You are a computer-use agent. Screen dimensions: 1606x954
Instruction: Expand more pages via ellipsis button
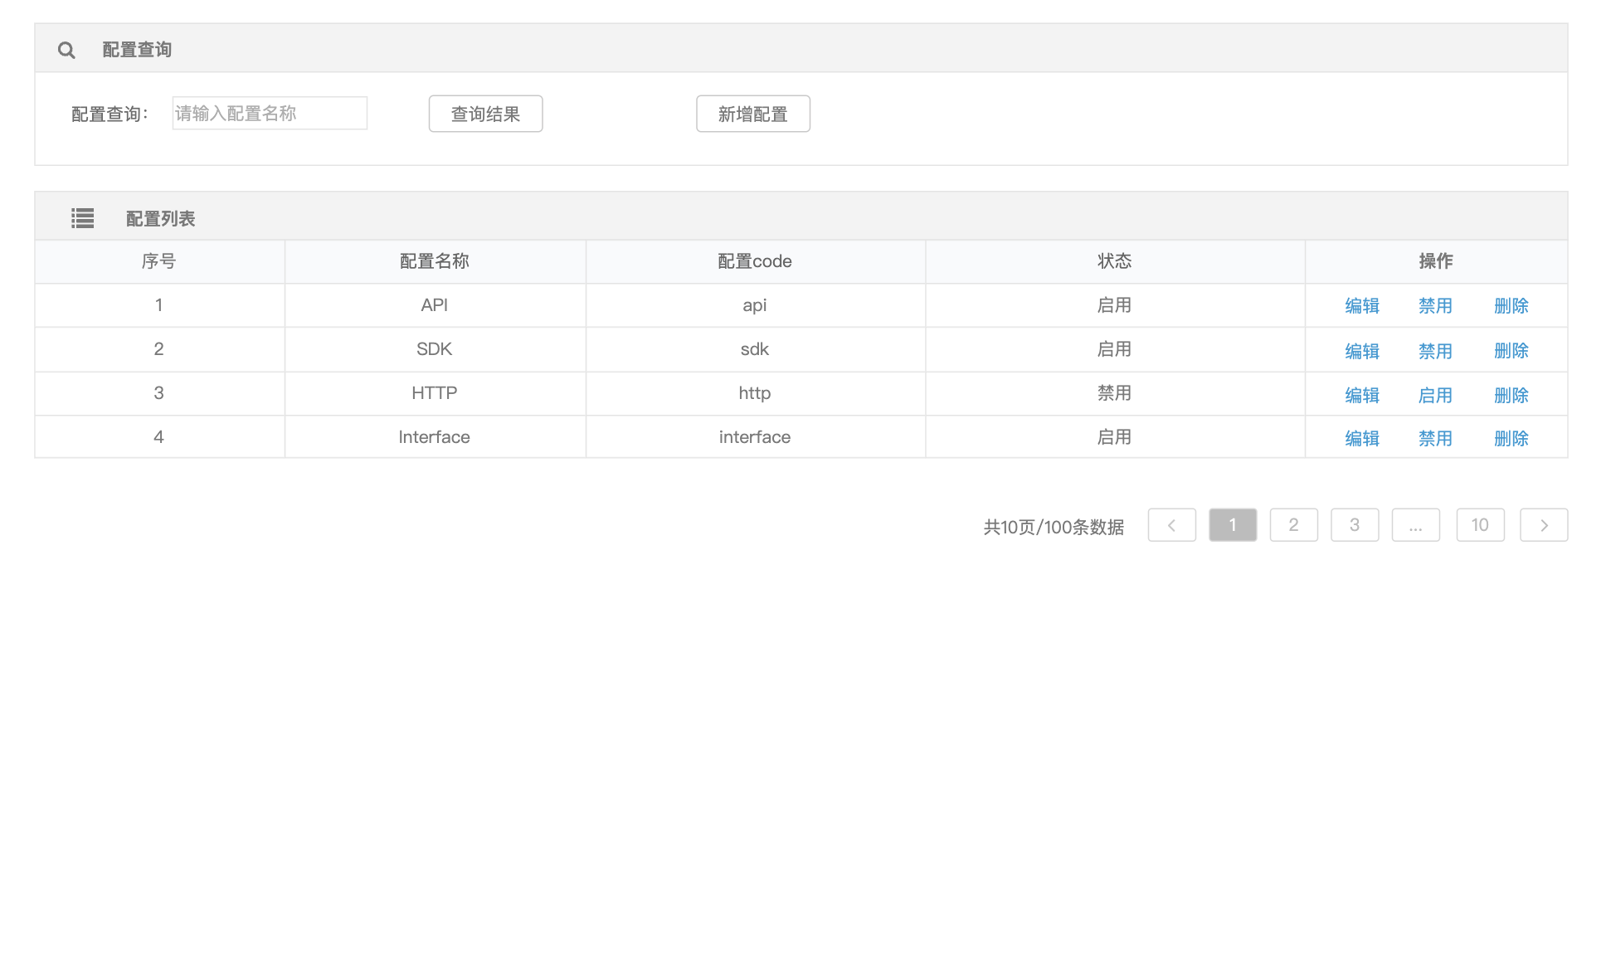point(1415,525)
